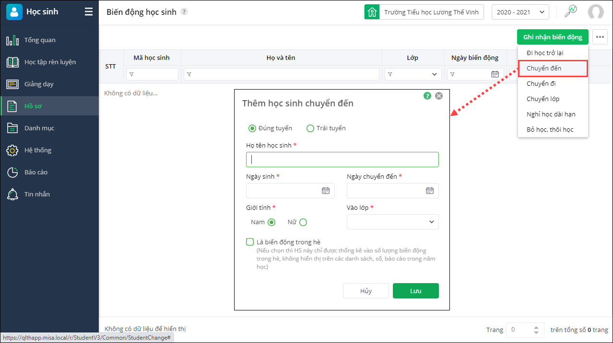Open calendar picker for Ngày chuyển đến
613x343 pixels.
tap(430, 191)
